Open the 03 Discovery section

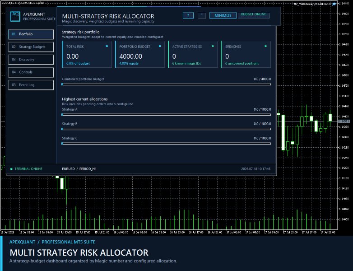[31, 60]
